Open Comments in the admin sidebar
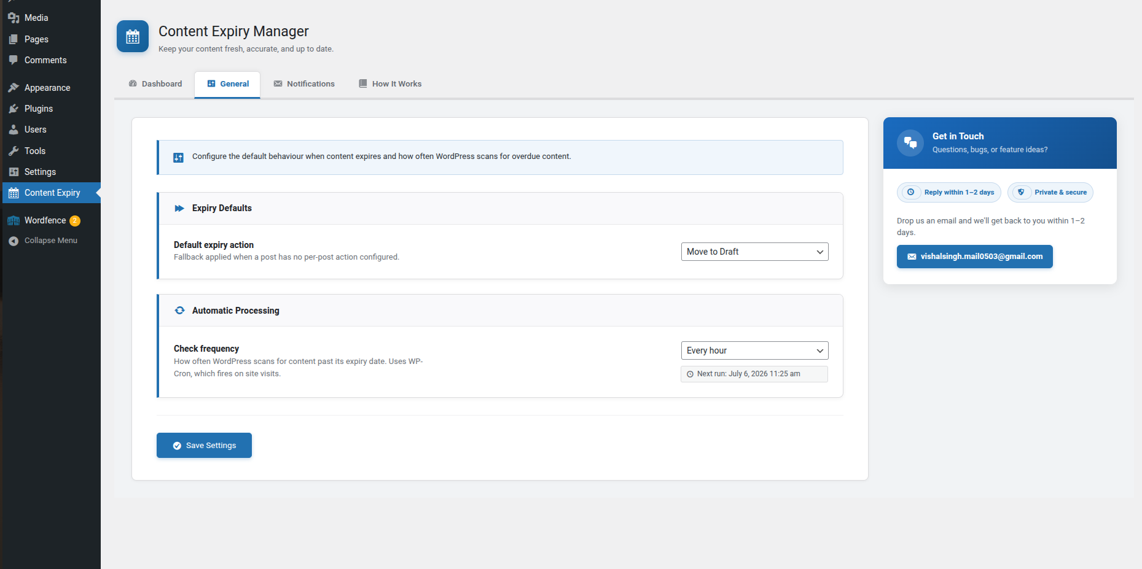The width and height of the screenshot is (1142, 569). click(x=52, y=60)
